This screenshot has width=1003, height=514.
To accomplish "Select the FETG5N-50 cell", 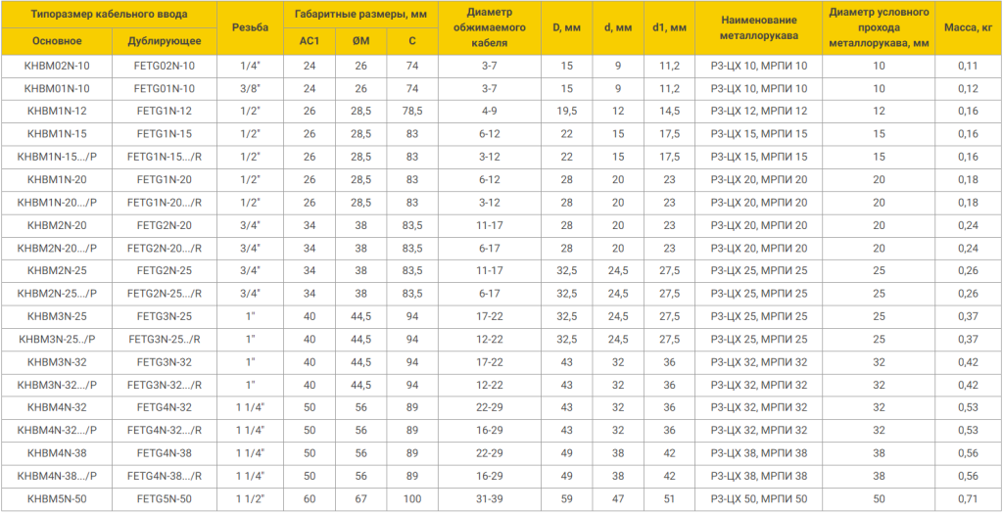I will [x=165, y=499].
